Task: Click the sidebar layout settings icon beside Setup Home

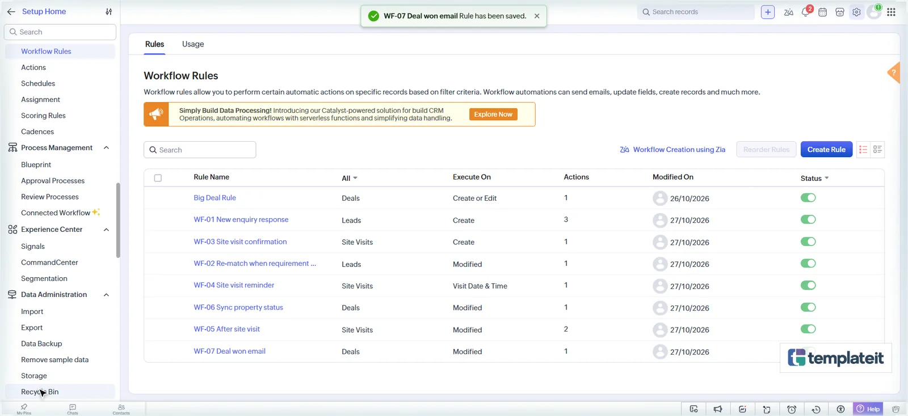Action: tap(109, 11)
